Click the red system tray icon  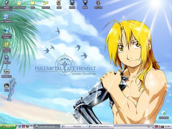point(157,127)
